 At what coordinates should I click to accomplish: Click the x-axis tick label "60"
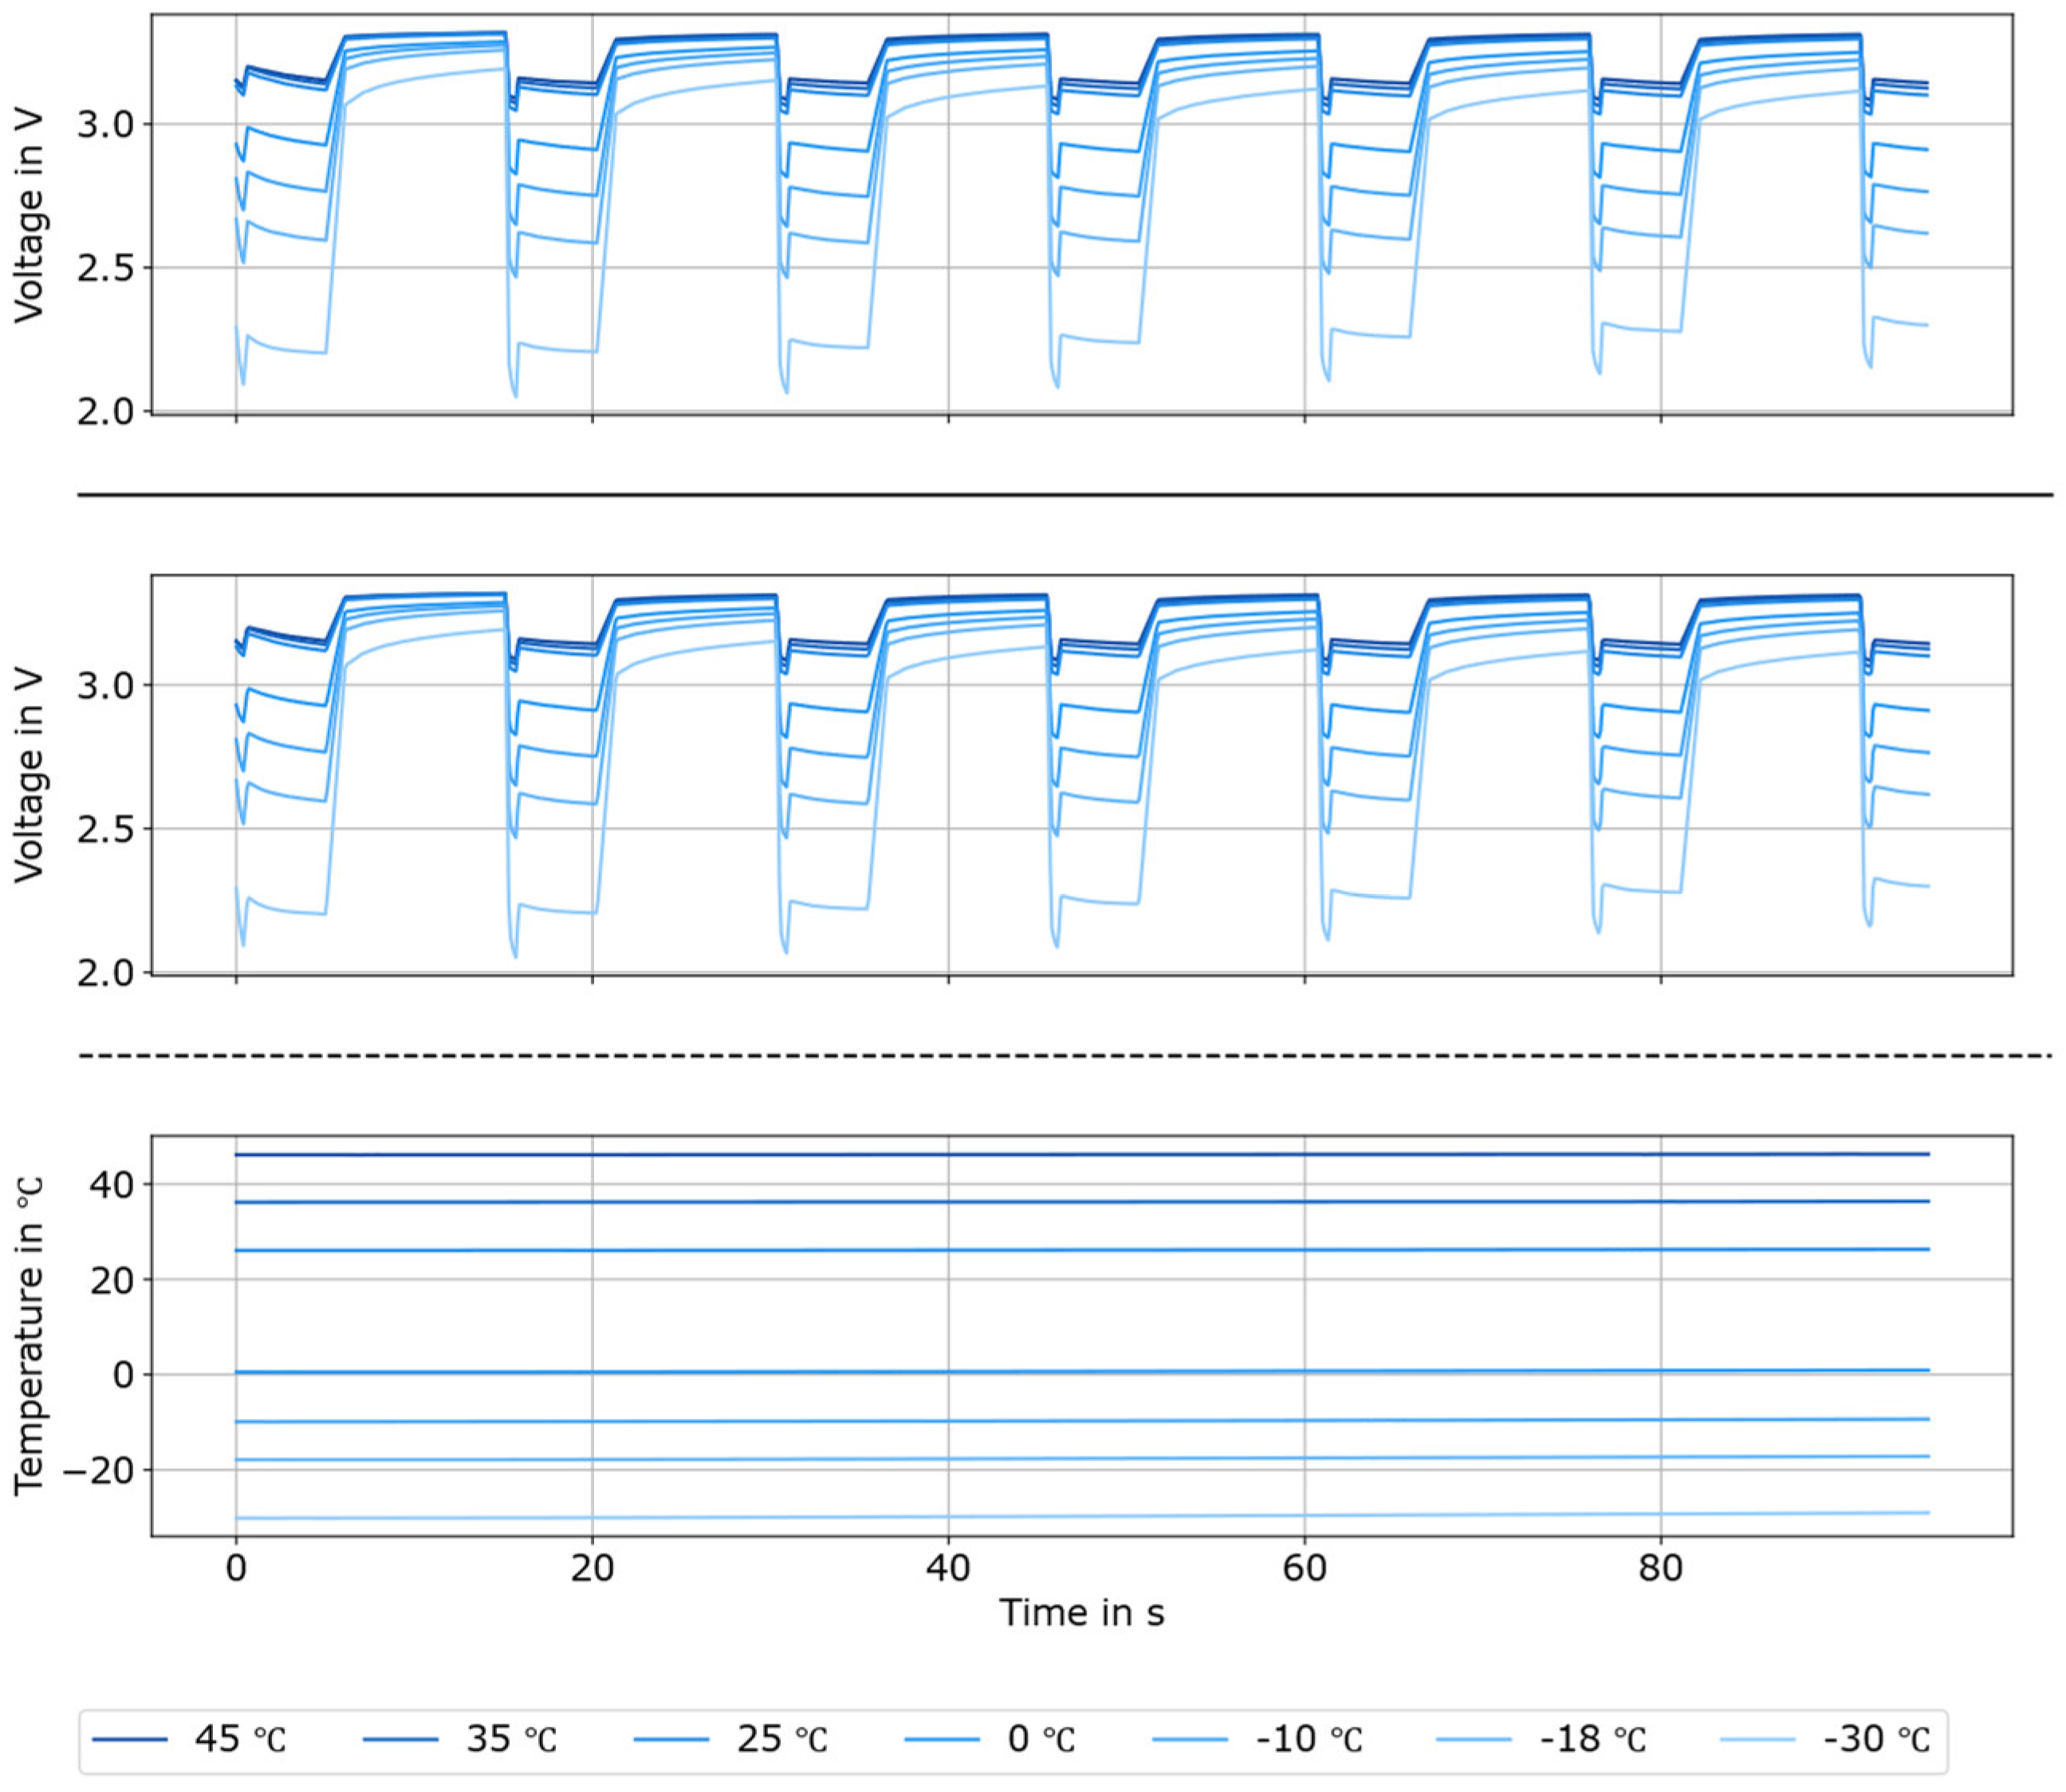pos(1304,1566)
